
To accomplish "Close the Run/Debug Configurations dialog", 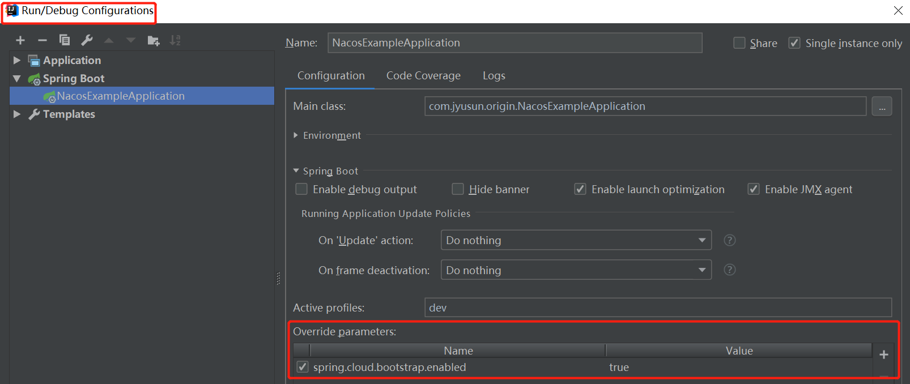I will click(898, 11).
